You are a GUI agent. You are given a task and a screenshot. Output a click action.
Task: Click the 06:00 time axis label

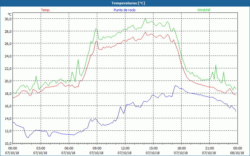coord(69,149)
